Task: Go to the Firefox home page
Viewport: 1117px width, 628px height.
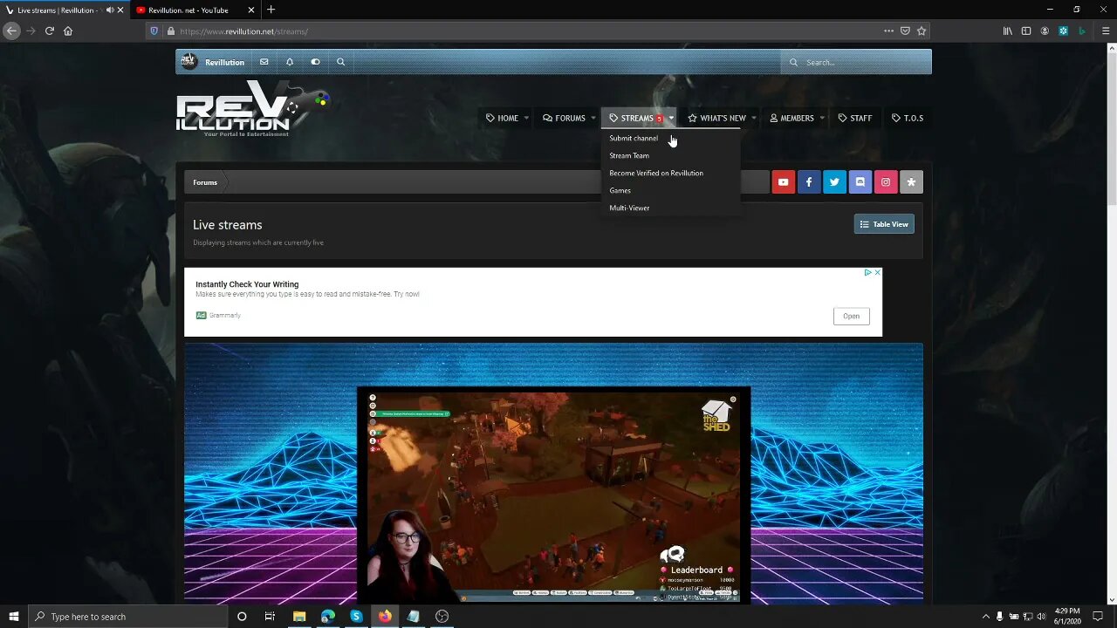Action: [x=68, y=31]
